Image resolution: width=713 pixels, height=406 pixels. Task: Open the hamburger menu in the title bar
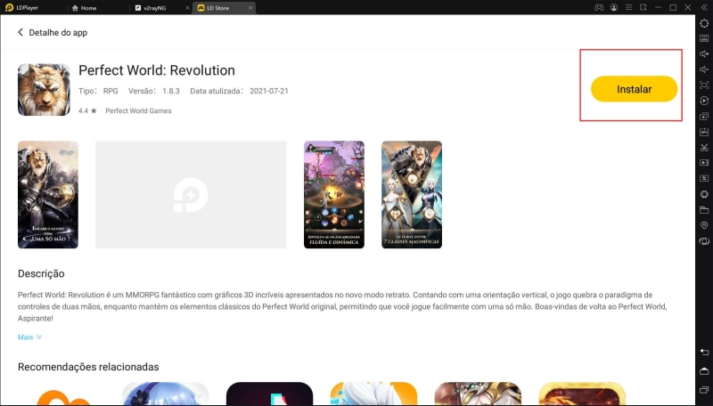tap(628, 8)
